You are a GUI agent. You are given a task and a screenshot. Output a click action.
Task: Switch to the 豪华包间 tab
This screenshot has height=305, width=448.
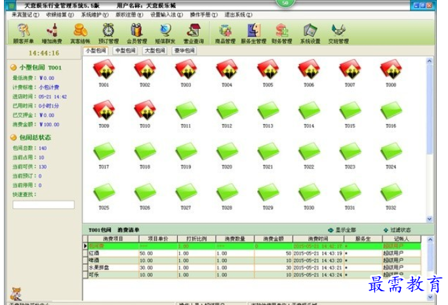[184, 51]
